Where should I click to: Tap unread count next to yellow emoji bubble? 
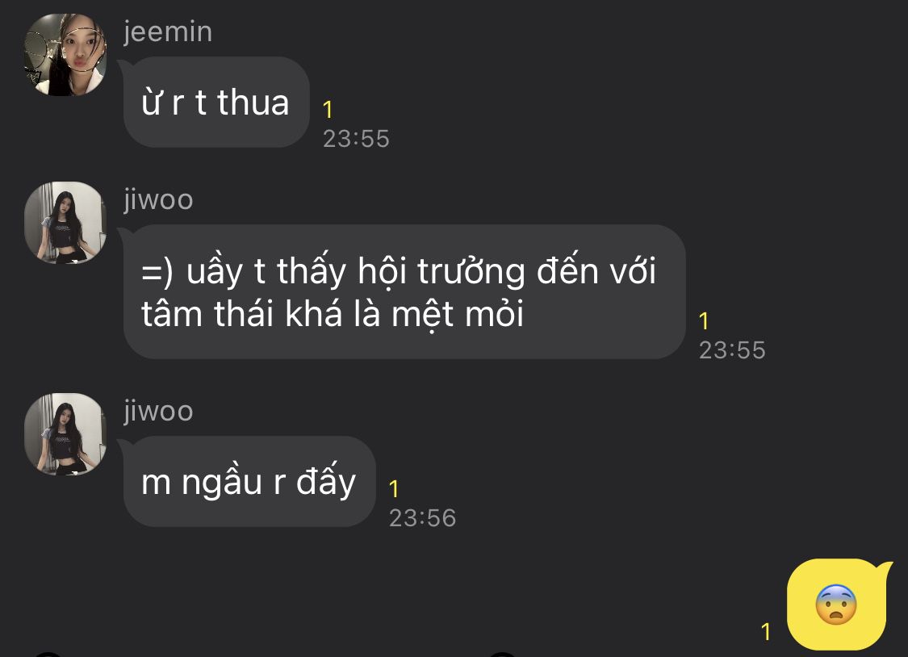[x=766, y=631]
